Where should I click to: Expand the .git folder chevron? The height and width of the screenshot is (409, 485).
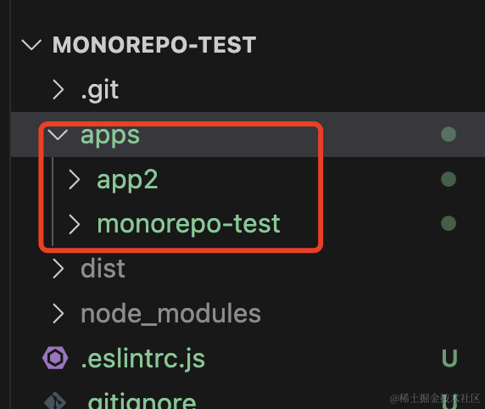(x=59, y=90)
